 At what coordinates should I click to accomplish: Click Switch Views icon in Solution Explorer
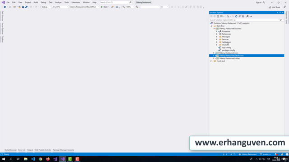[222, 16]
